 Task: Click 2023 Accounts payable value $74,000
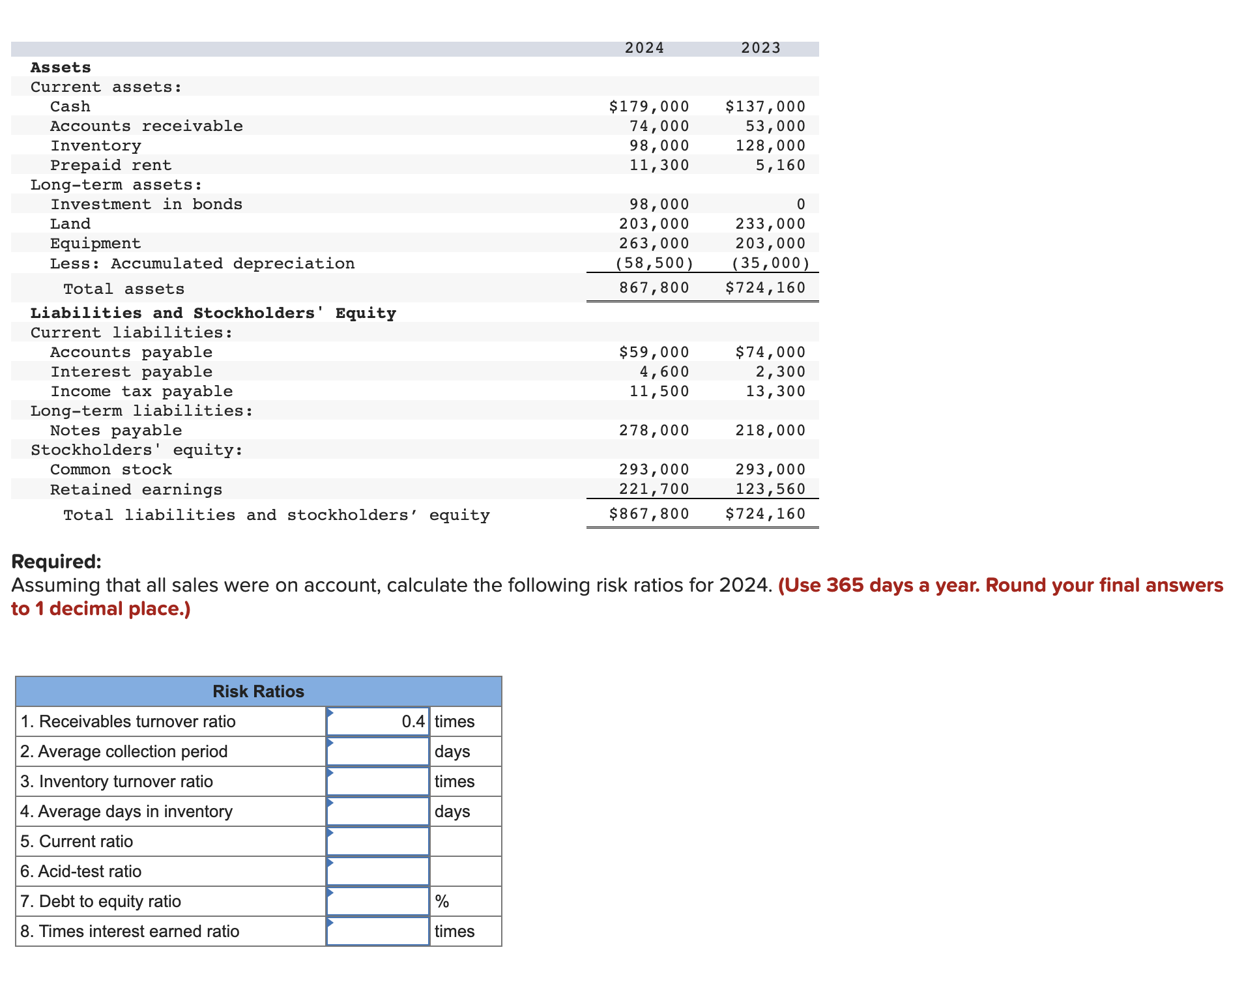tap(771, 352)
